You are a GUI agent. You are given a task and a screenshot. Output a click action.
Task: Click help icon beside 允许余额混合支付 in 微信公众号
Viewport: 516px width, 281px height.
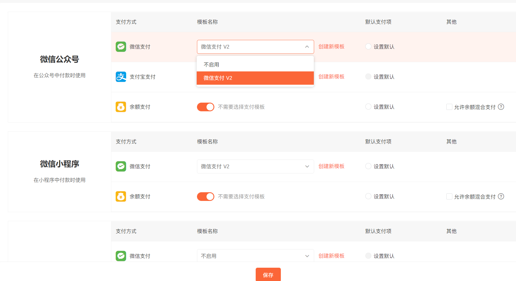501,107
